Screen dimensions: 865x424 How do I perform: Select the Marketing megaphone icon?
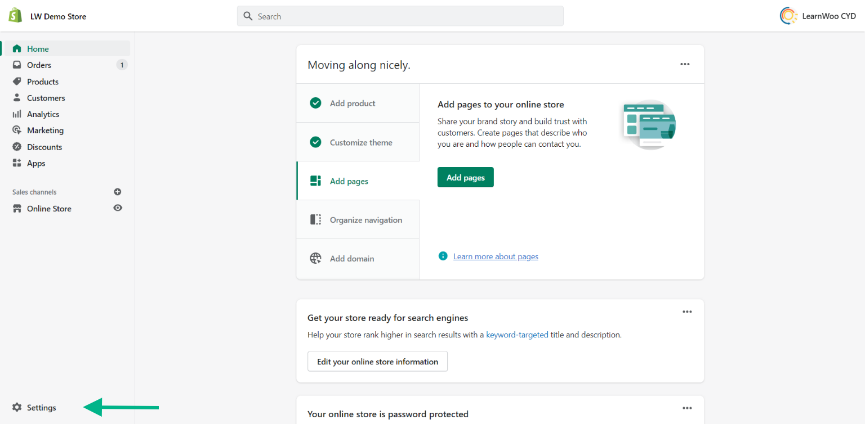tap(17, 130)
